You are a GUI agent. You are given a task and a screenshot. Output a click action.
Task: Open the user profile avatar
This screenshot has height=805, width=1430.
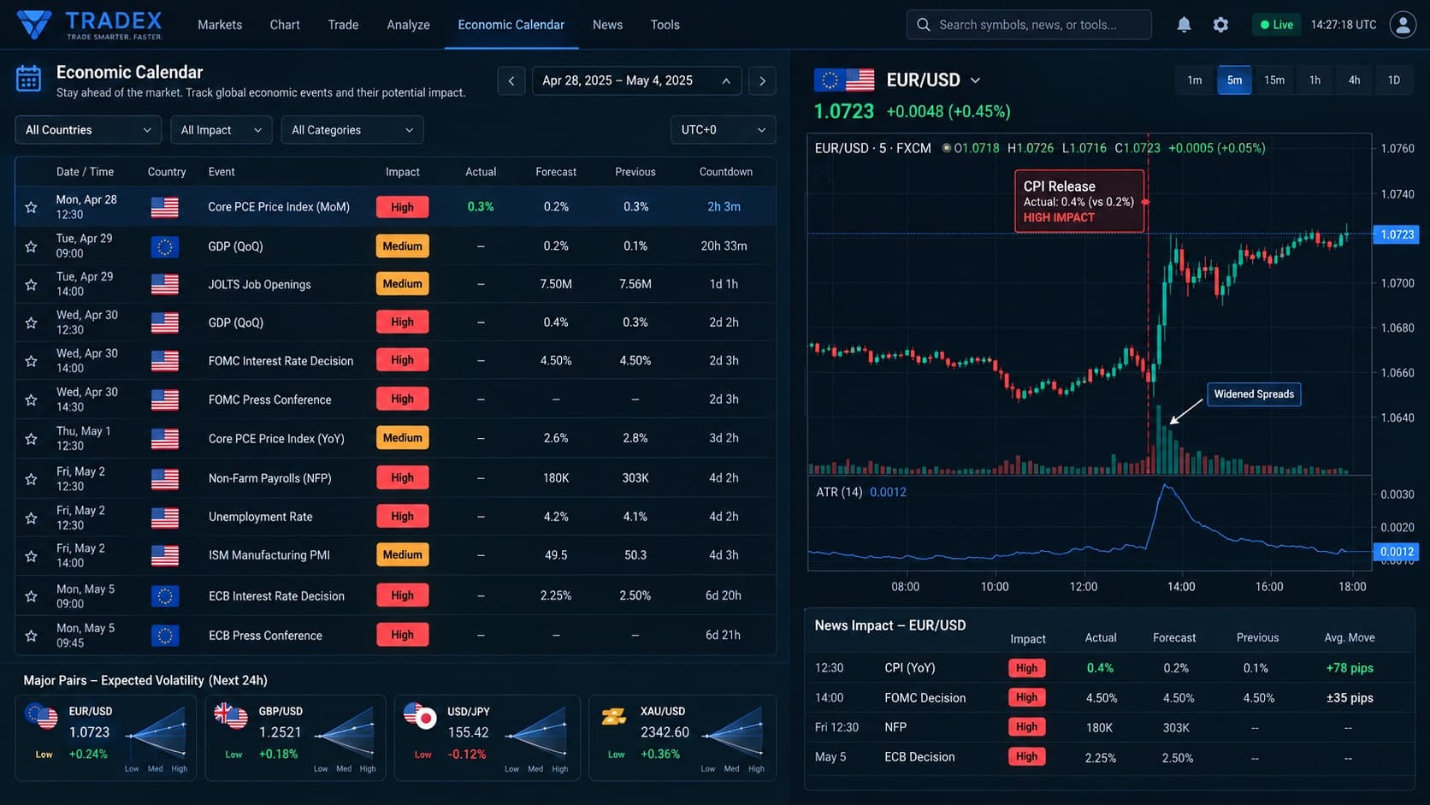coord(1403,25)
